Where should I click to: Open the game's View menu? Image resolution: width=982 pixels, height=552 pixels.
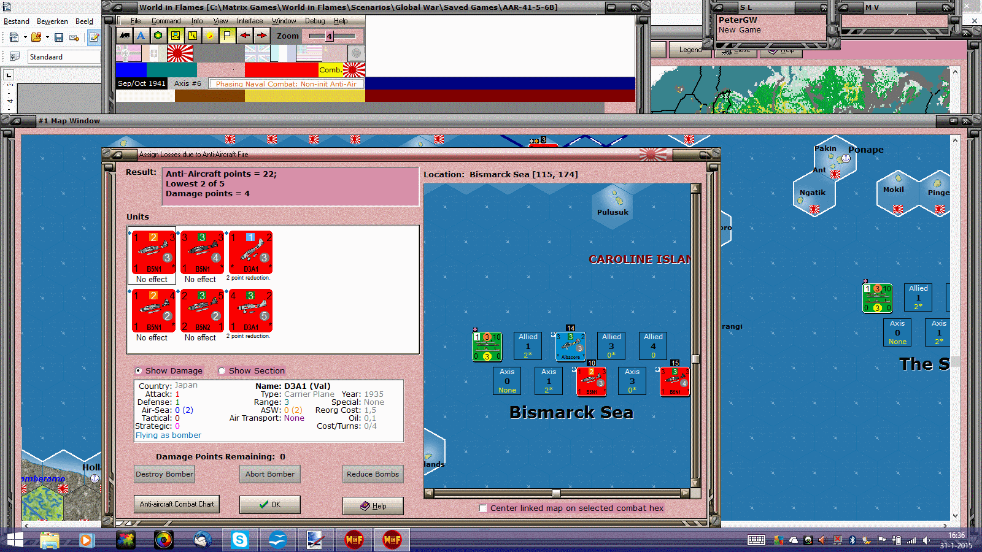coord(220,21)
